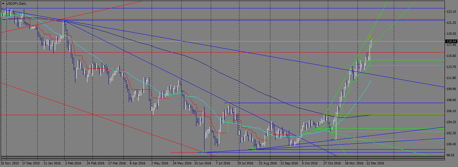Click the 24 Feb 2016 date label
458x167 pixels.
tap(96, 163)
